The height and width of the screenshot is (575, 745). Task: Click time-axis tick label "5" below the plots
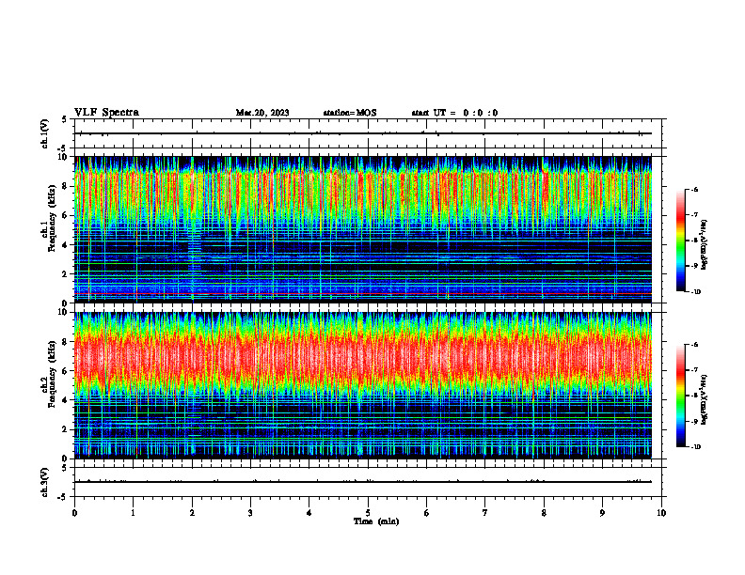pyautogui.click(x=368, y=513)
